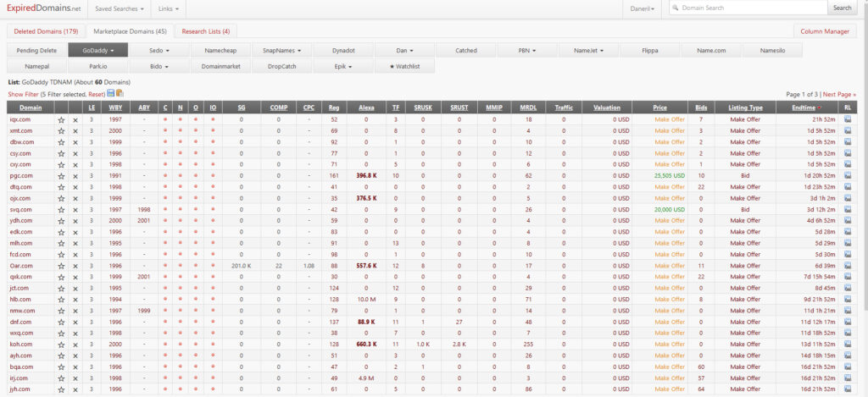Click the X icon beside hlb.com
Screen dimensions: 868x397
75,300
